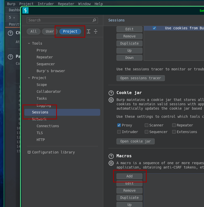Open the Cookie jar help icon

pos(111,93)
